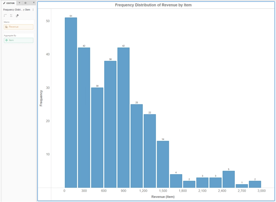Click the chart title text
276x202 pixels.
point(153,5)
